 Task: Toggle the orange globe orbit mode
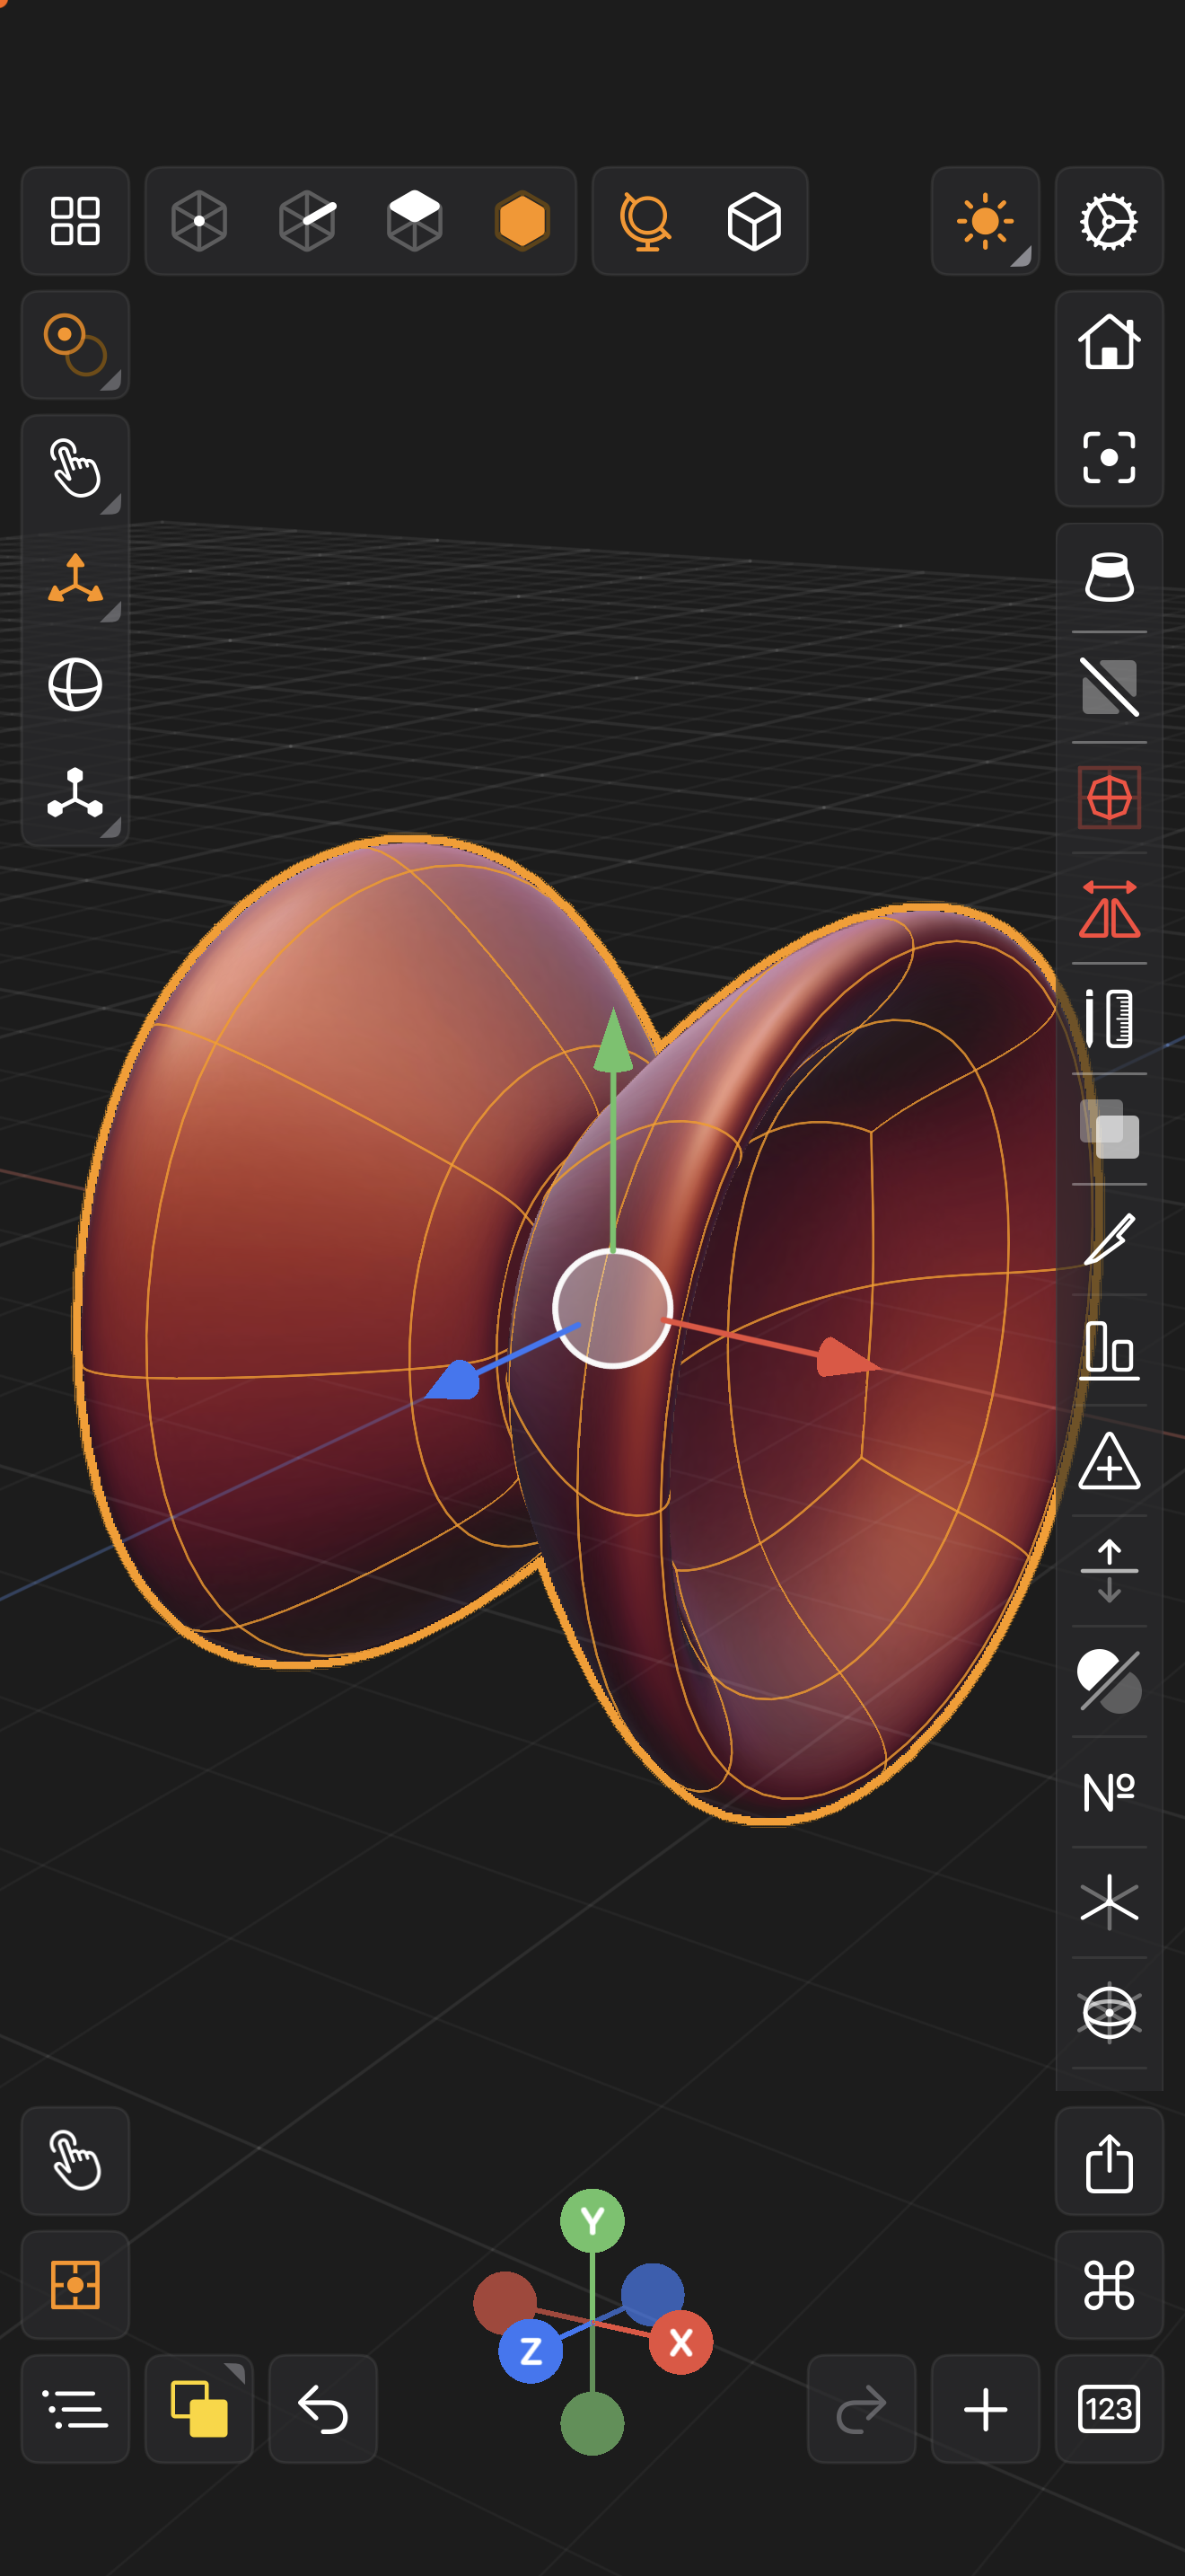[x=645, y=221]
